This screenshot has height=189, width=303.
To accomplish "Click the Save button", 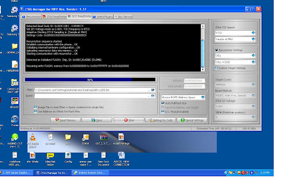I will point(97,120).
